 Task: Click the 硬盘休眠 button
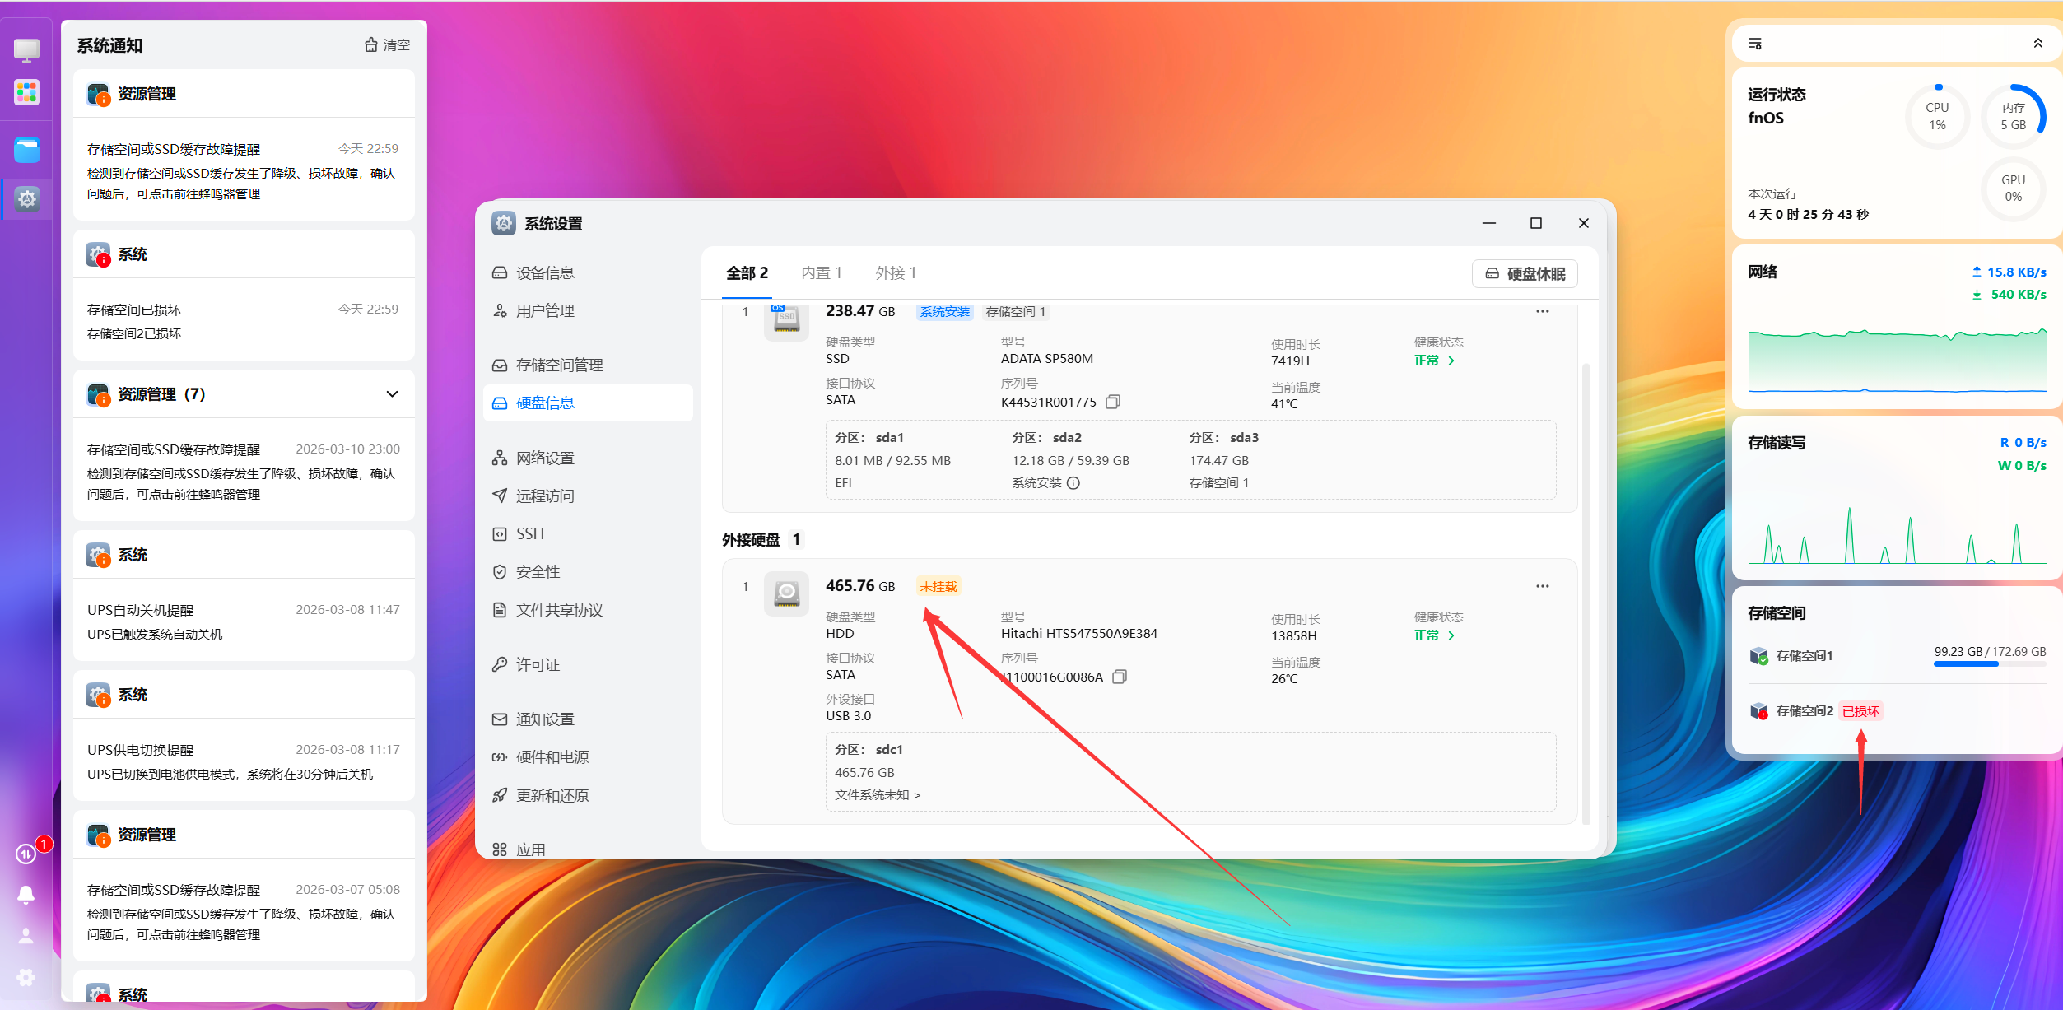pyautogui.click(x=1525, y=274)
